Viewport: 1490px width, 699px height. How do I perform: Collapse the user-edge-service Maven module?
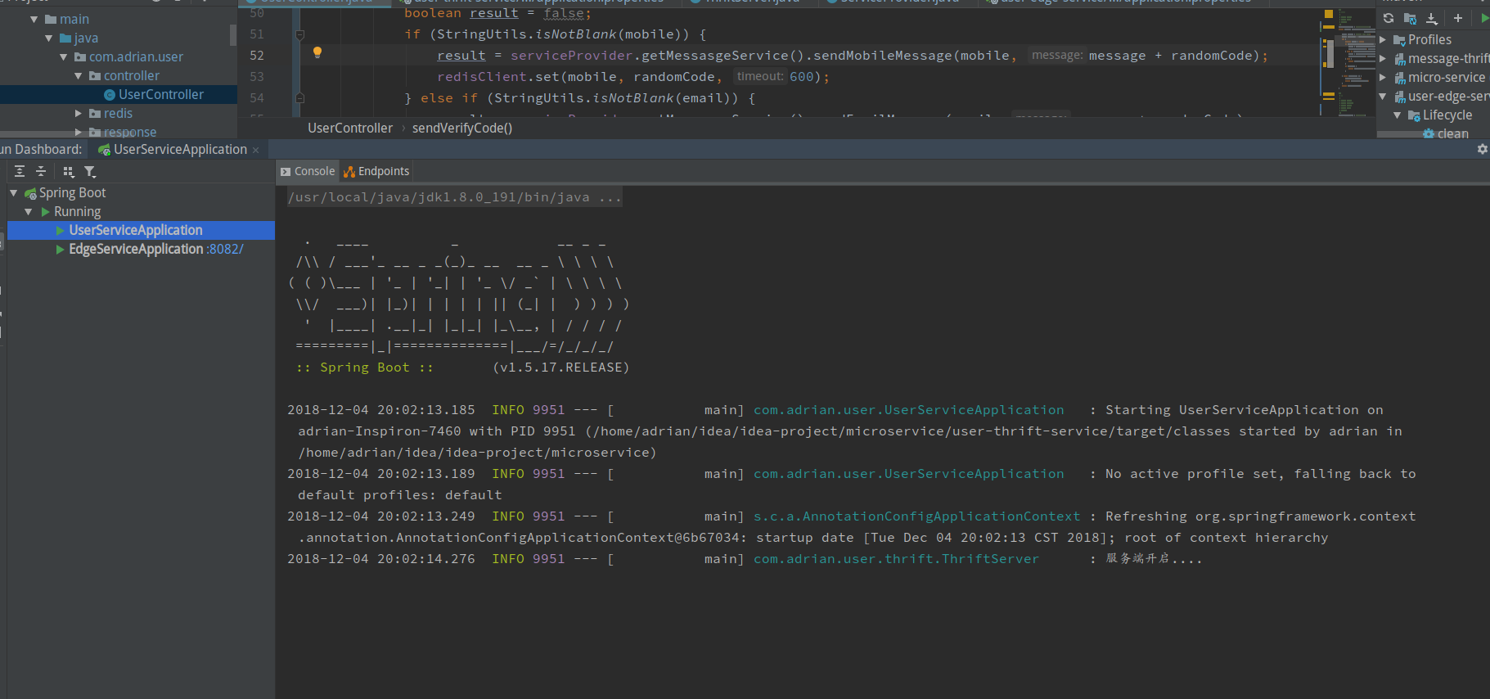click(1384, 97)
